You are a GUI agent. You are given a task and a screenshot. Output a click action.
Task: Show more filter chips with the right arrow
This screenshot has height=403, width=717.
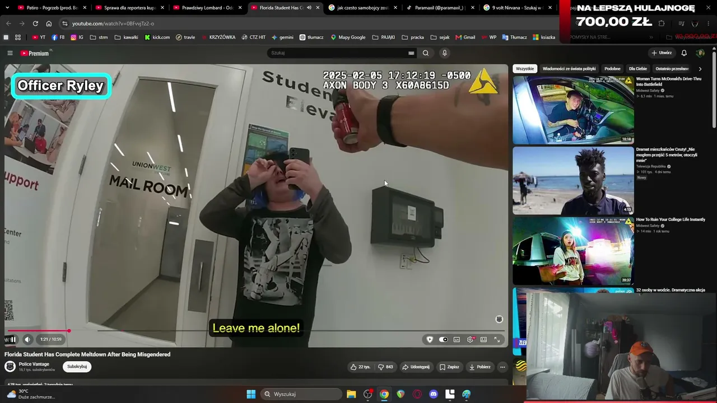coord(700,69)
